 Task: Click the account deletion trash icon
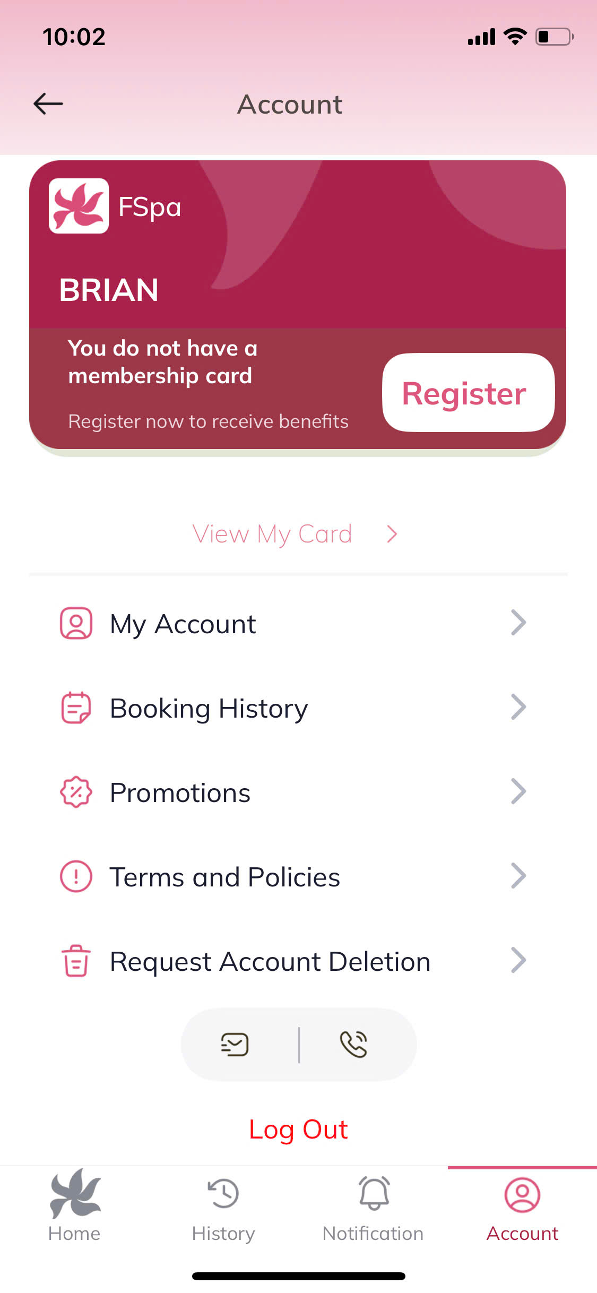point(76,961)
